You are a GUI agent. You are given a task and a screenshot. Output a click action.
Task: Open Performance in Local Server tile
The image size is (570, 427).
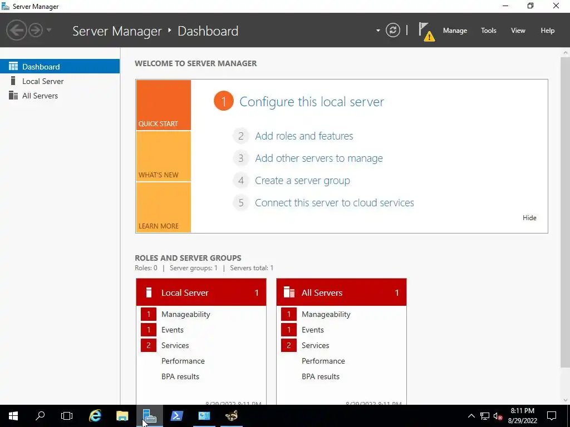[x=183, y=361]
